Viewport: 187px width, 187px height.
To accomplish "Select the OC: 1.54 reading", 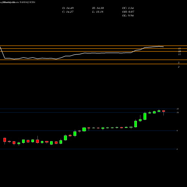I will [128, 8].
